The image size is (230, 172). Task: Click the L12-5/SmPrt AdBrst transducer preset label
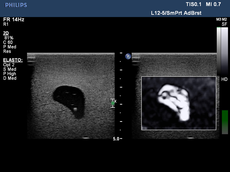point(176,13)
